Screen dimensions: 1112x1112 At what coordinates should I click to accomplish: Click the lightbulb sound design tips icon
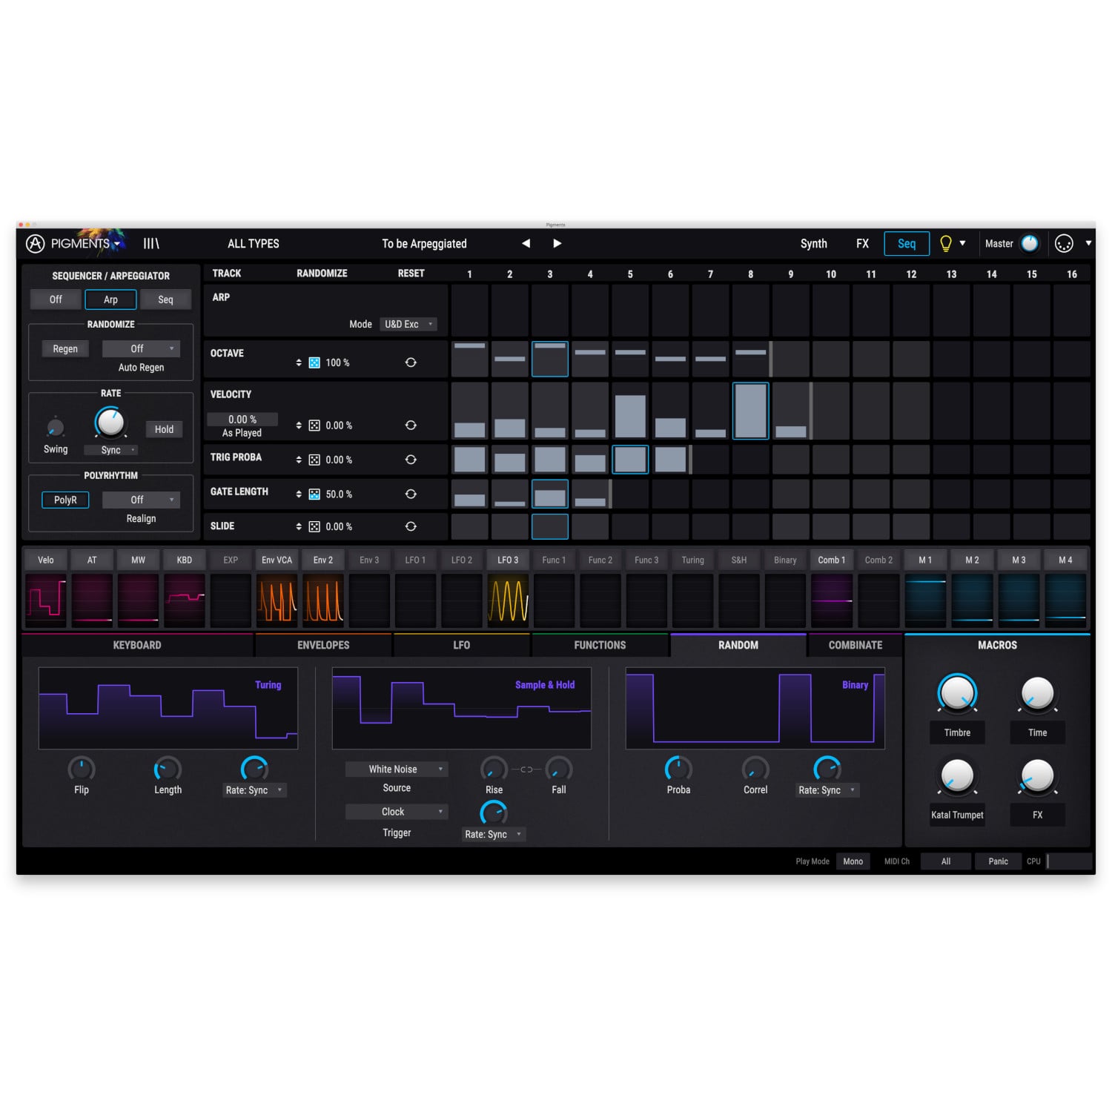[x=945, y=243]
